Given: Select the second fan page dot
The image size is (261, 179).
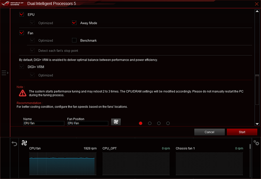Looking at the screenshot, I should coord(150,123).
